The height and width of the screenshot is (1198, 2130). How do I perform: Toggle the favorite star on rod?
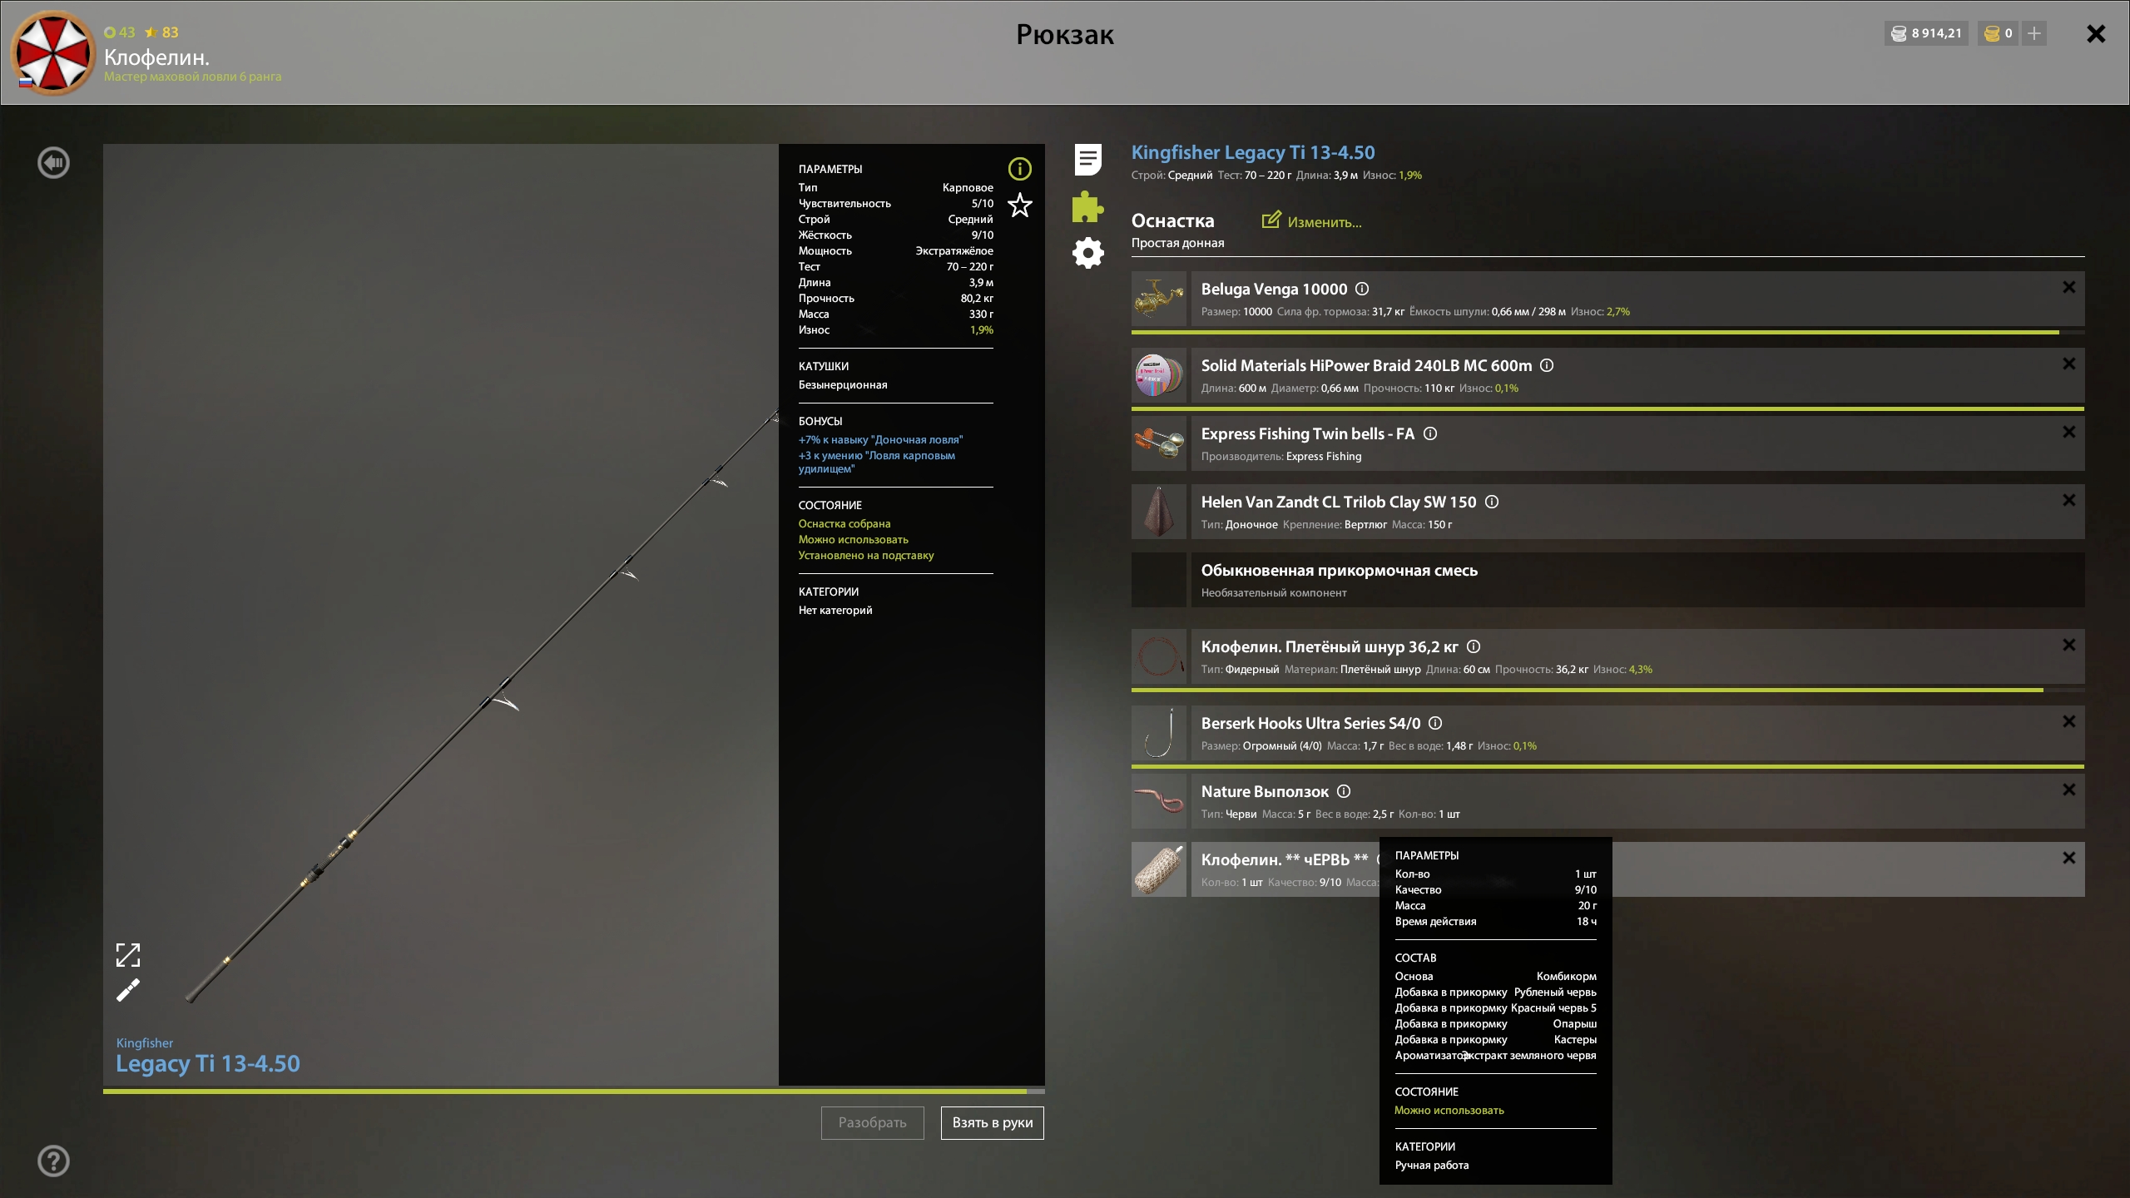(x=1019, y=205)
